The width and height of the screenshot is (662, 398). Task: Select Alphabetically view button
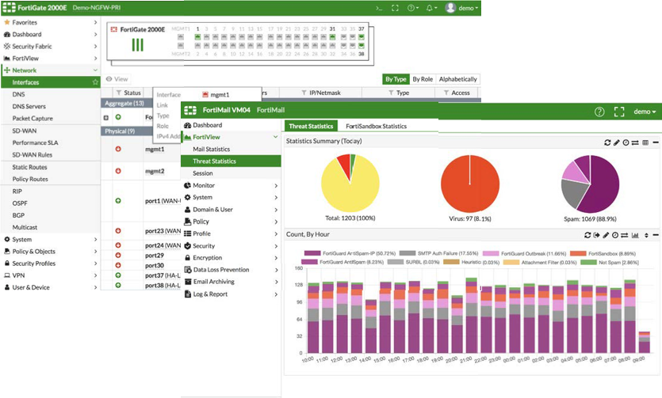pos(457,79)
